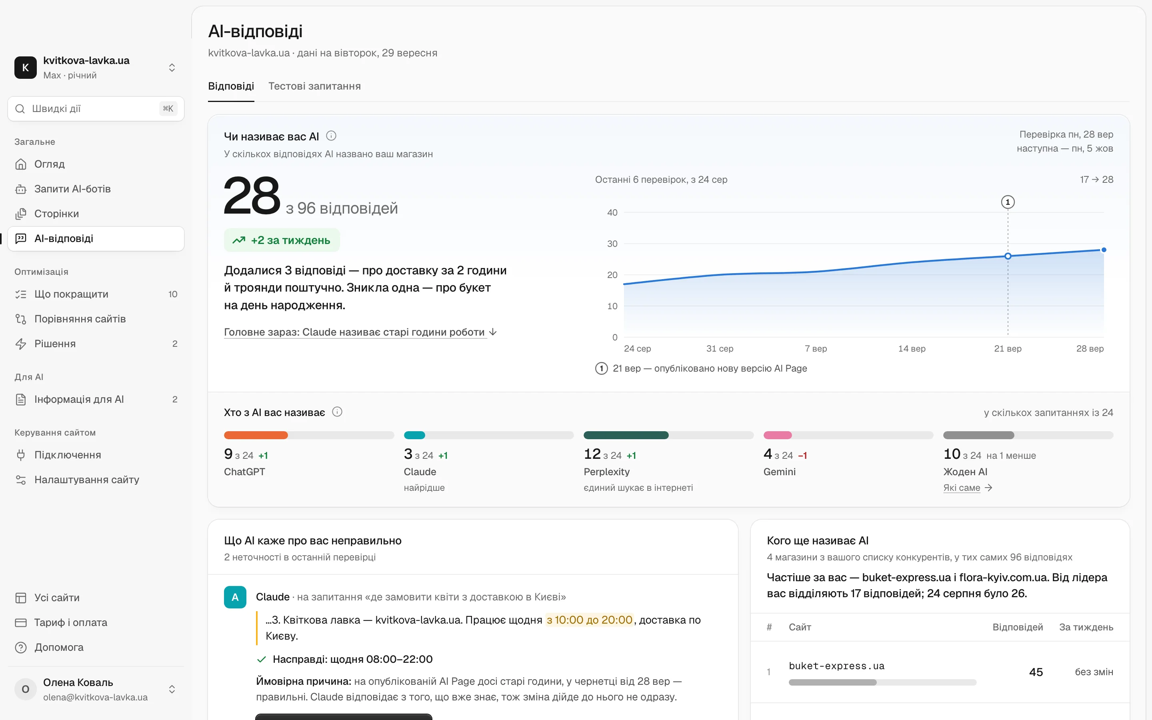The height and width of the screenshot is (720, 1152).
Task: Open the Тестові запитання tab
Action: (315, 86)
